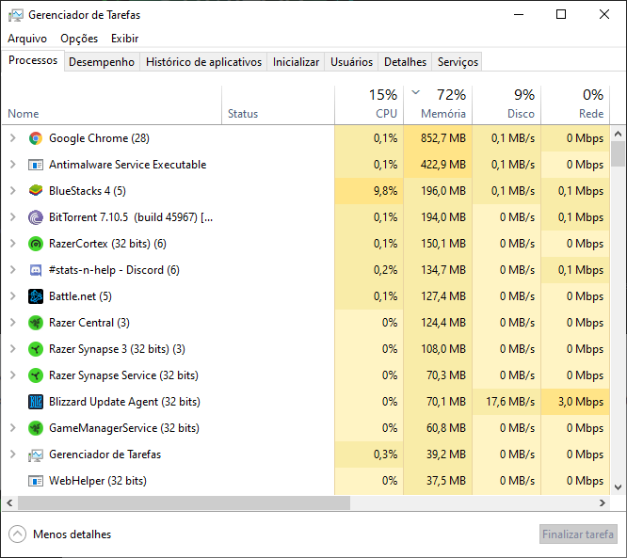Image resolution: width=627 pixels, height=558 pixels.
Task: Click the Battle.net icon
Action: (36, 296)
